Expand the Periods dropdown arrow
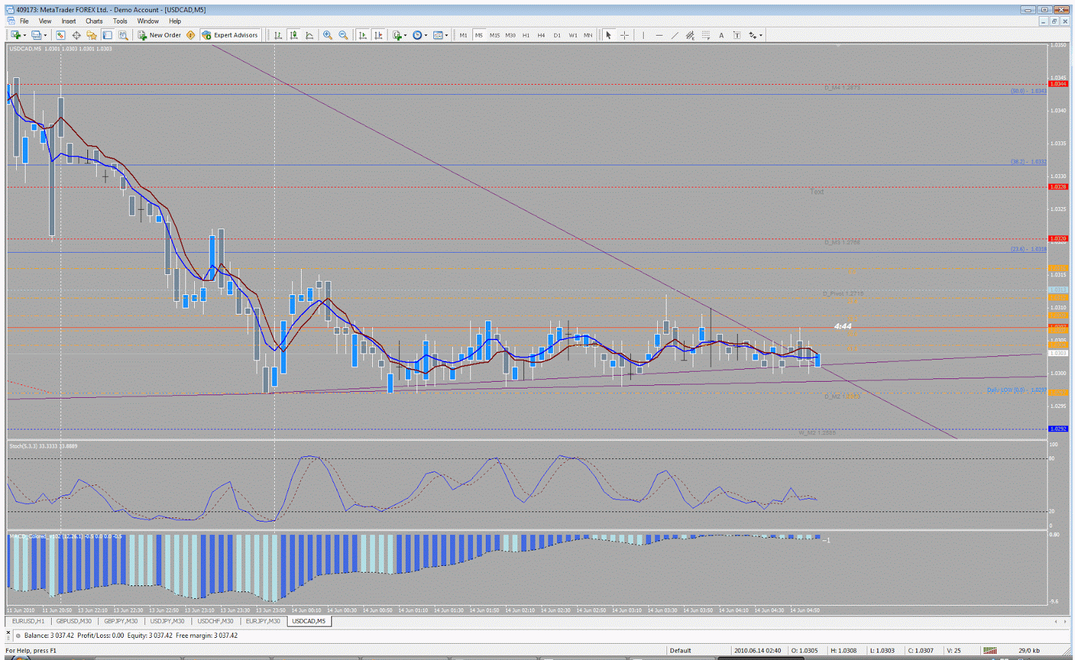 tap(425, 35)
